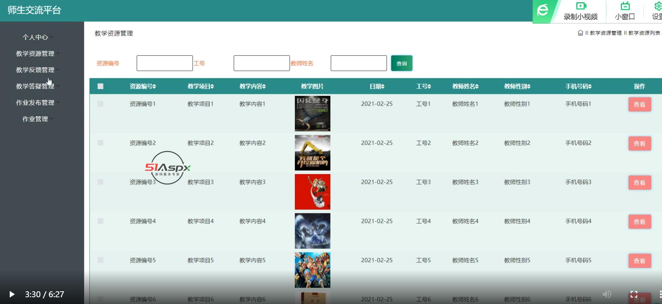Viewport: 662px width, 304px height.
Task: Check the checkbox for 资源编号3 row
Action: coord(100,182)
